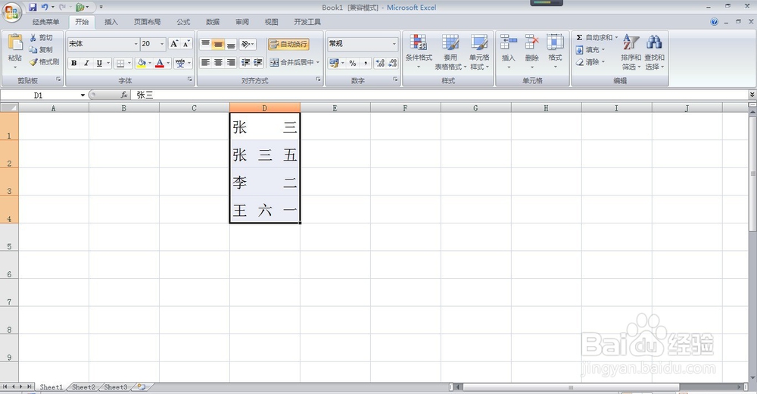
Task: Open the 页面布局 ribbon tab
Action: [148, 22]
